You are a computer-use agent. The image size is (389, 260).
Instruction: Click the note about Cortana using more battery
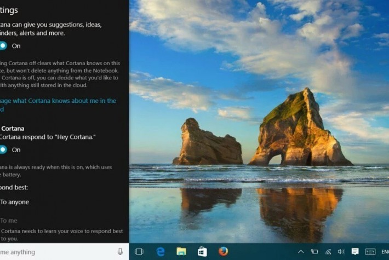pos(56,171)
